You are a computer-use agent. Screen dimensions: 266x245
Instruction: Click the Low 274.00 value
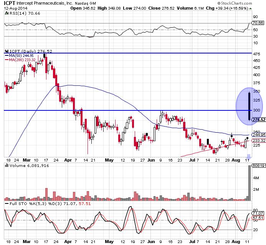pos(134,8)
